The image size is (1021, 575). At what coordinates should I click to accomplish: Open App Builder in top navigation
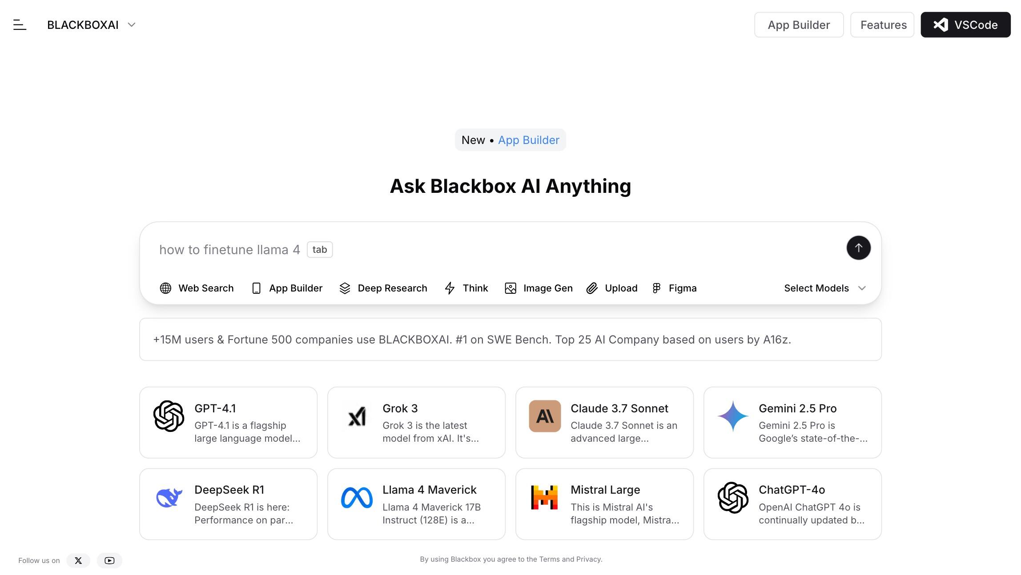pyautogui.click(x=799, y=25)
